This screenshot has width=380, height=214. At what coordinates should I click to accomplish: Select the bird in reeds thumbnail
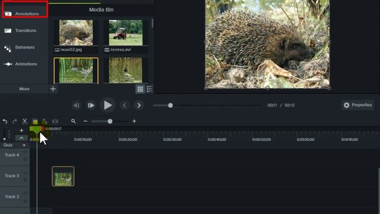tap(126, 71)
